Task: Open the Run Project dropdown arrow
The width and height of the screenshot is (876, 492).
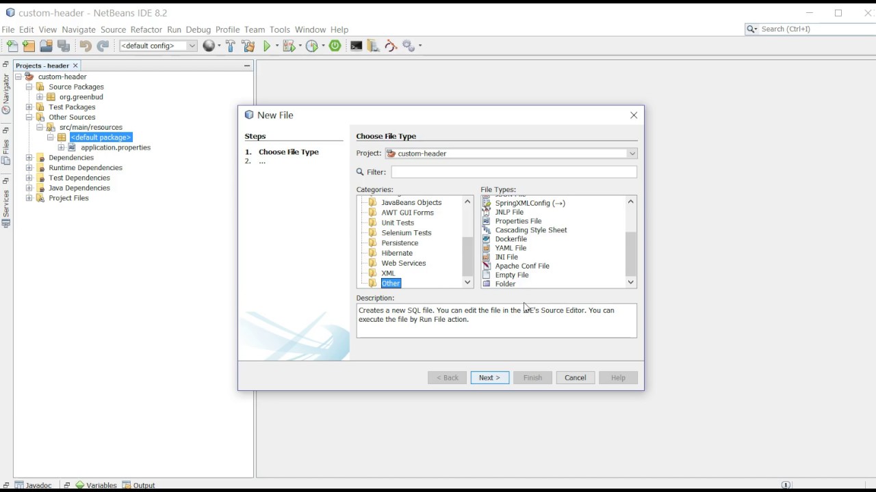Action: 276,46
